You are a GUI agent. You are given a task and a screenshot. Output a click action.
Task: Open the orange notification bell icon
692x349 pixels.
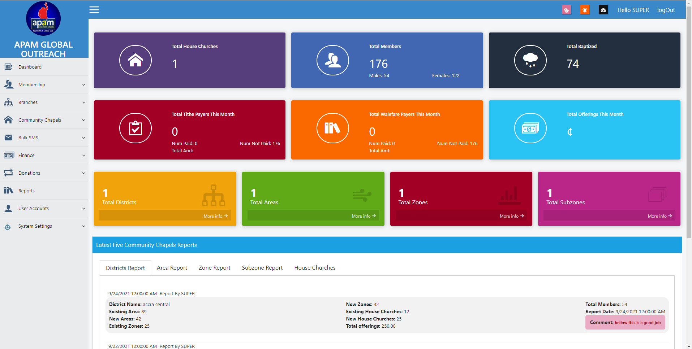(585, 10)
